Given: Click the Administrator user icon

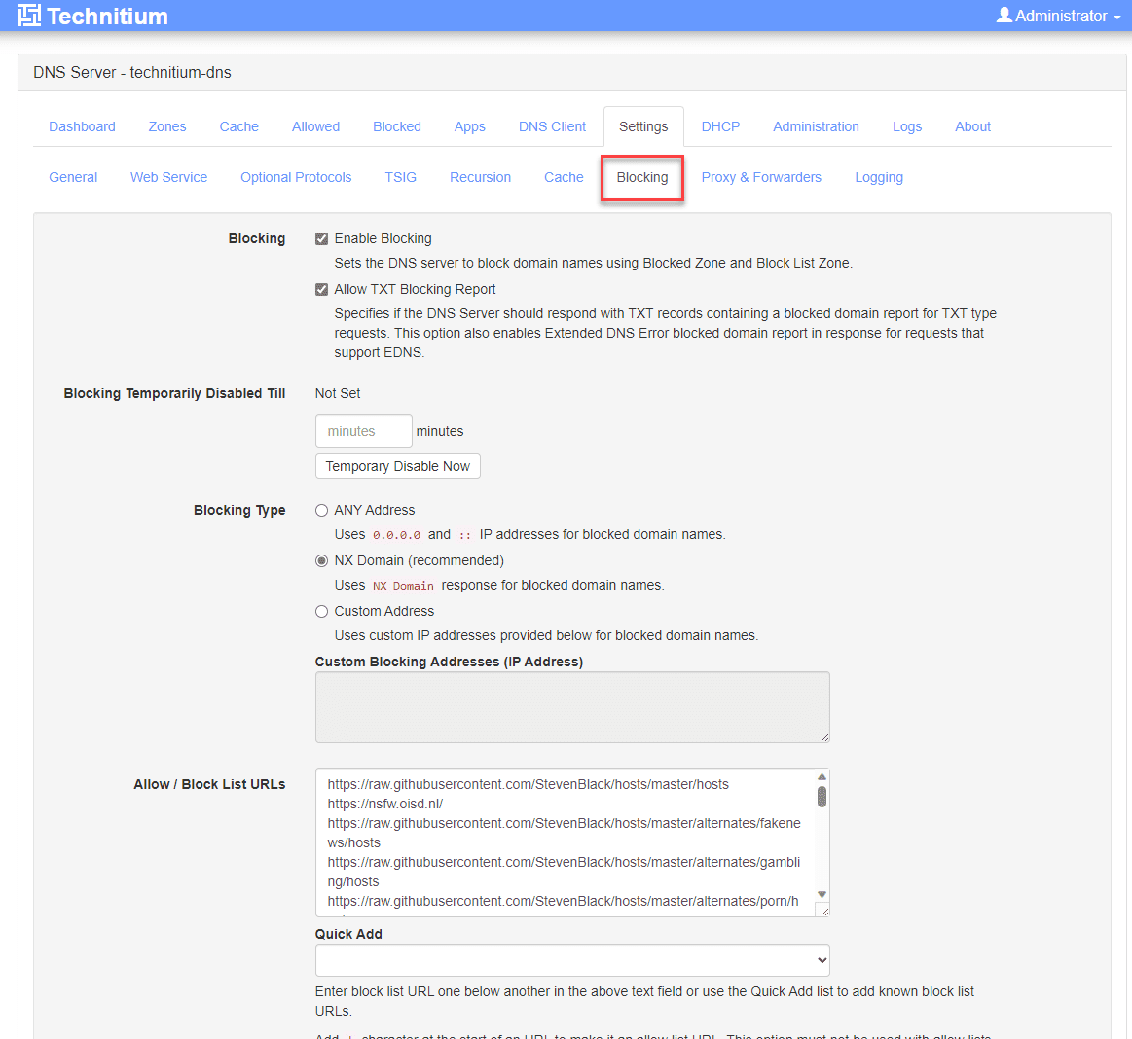Looking at the screenshot, I should pos(1004,16).
